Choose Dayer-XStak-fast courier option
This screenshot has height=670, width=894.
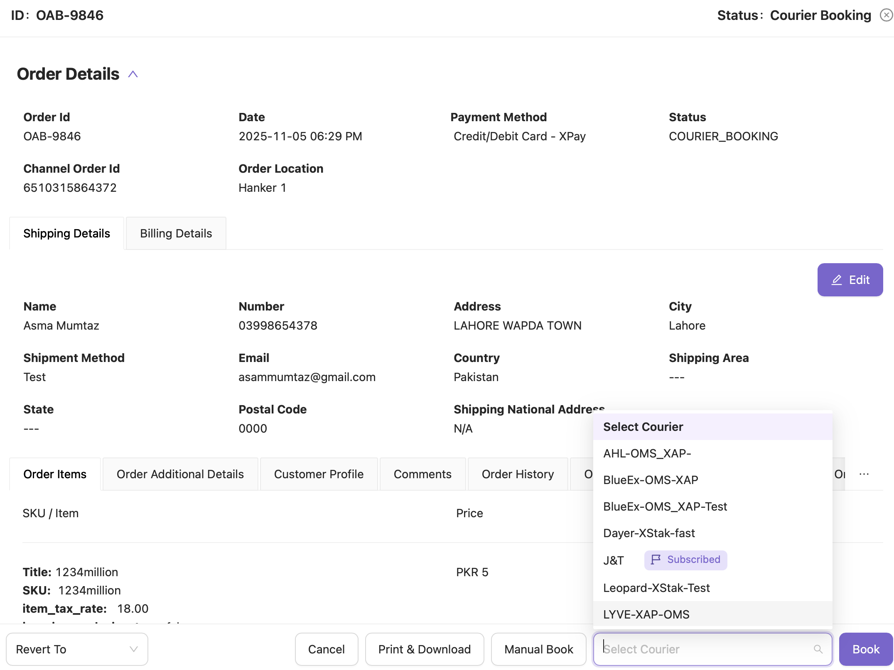point(713,533)
